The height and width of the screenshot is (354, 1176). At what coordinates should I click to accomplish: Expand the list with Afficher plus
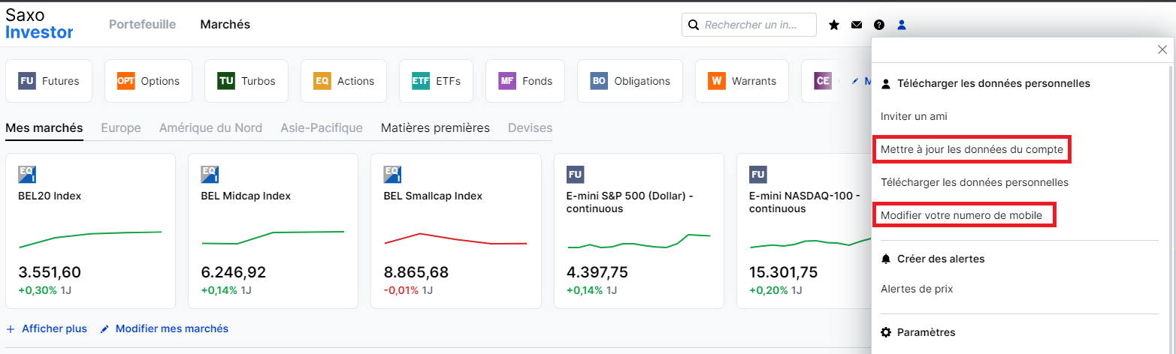47,328
